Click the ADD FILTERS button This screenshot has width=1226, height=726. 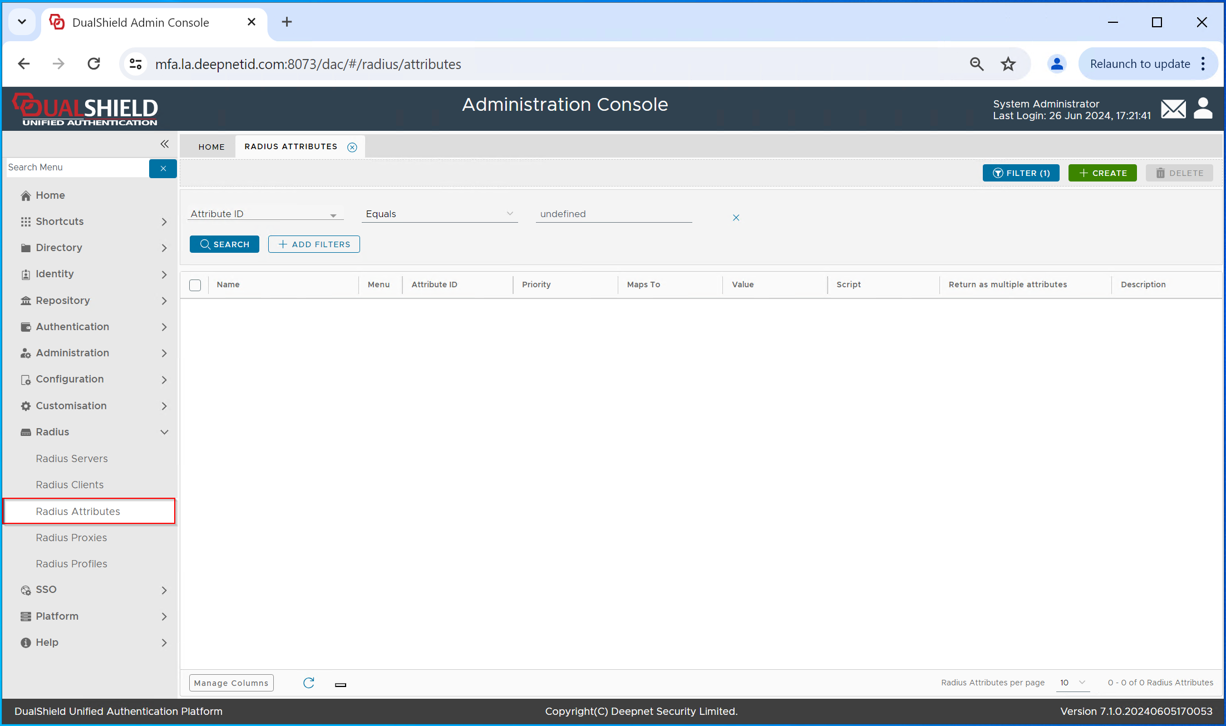click(x=314, y=244)
